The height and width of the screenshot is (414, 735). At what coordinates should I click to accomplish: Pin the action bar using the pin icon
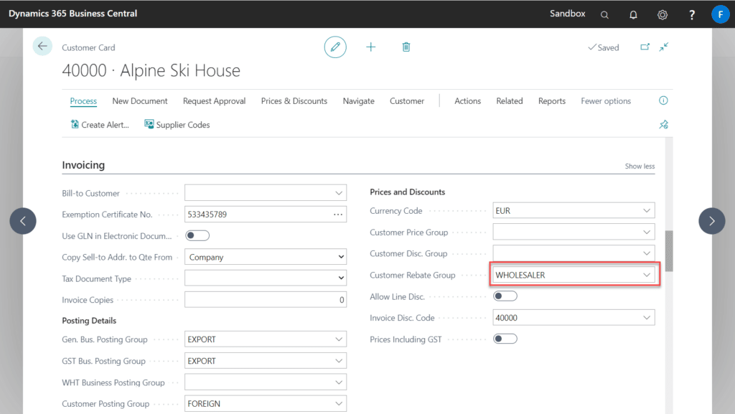tap(663, 124)
